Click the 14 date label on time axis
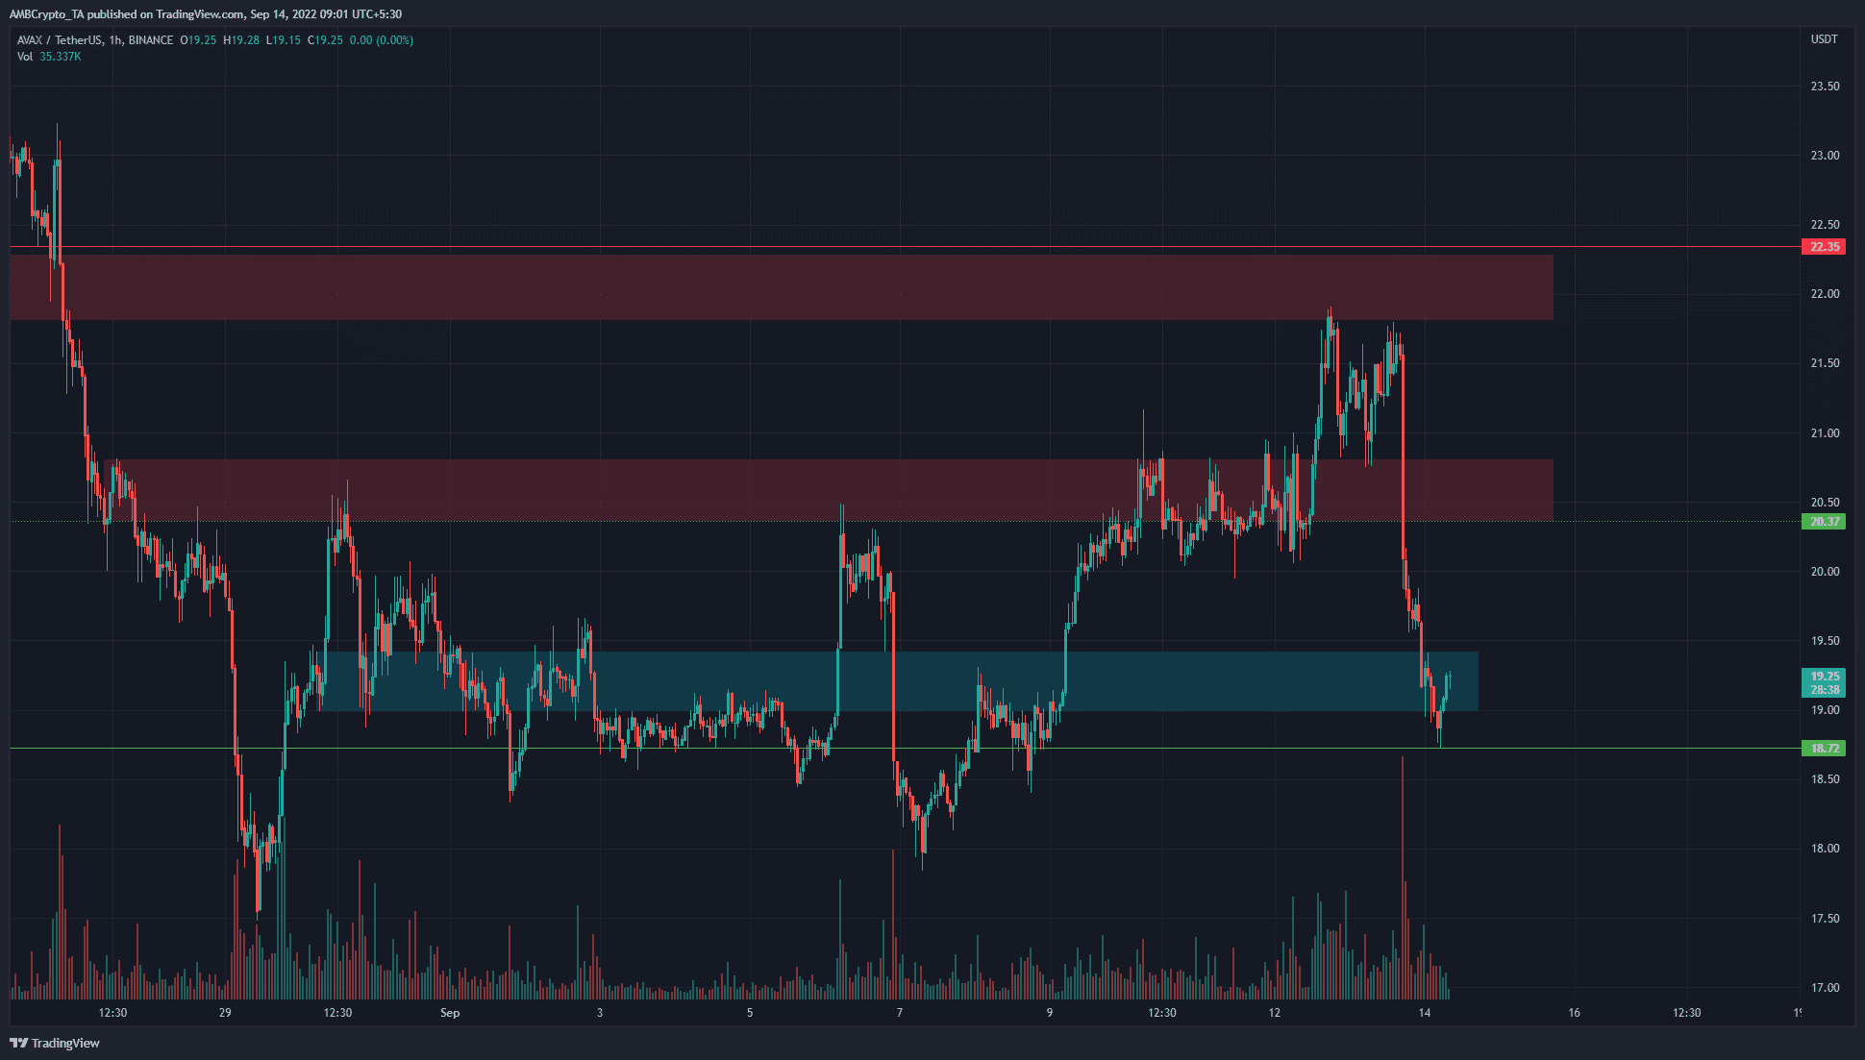Image resolution: width=1865 pixels, height=1060 pixels. [1425, 1013]
